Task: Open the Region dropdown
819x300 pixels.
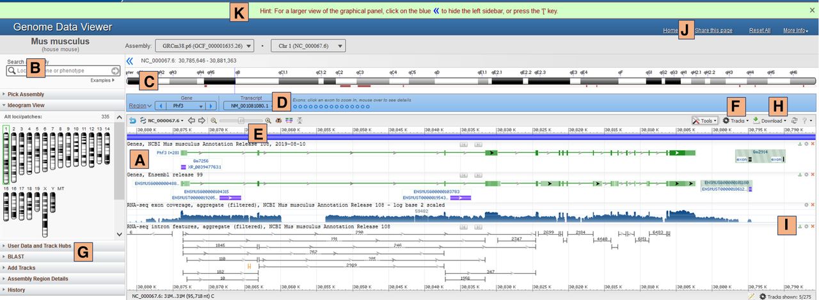Action: [x=140, y=106]
